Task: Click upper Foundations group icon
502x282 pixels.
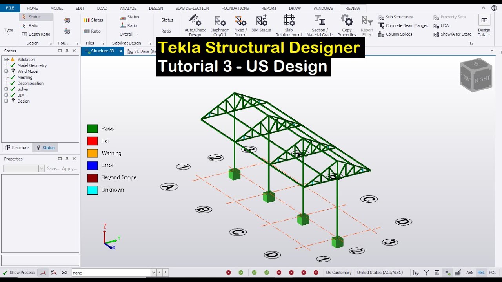Action: point(67,20)
